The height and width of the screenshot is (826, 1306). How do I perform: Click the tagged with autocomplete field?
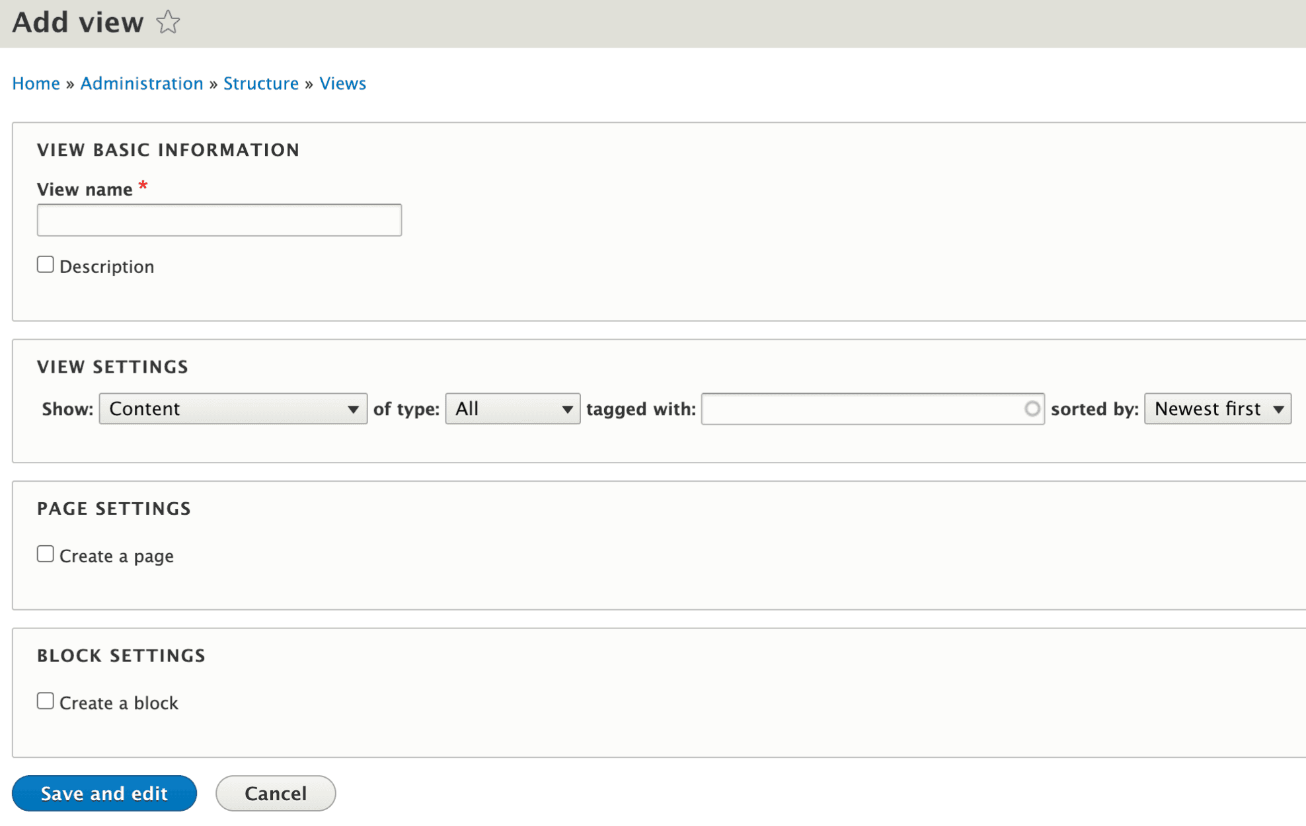point(872,408)
